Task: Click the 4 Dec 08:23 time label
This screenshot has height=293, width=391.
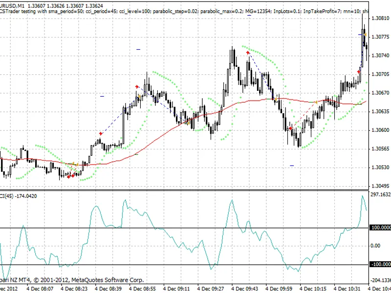Action: click(x=74, y=289)
